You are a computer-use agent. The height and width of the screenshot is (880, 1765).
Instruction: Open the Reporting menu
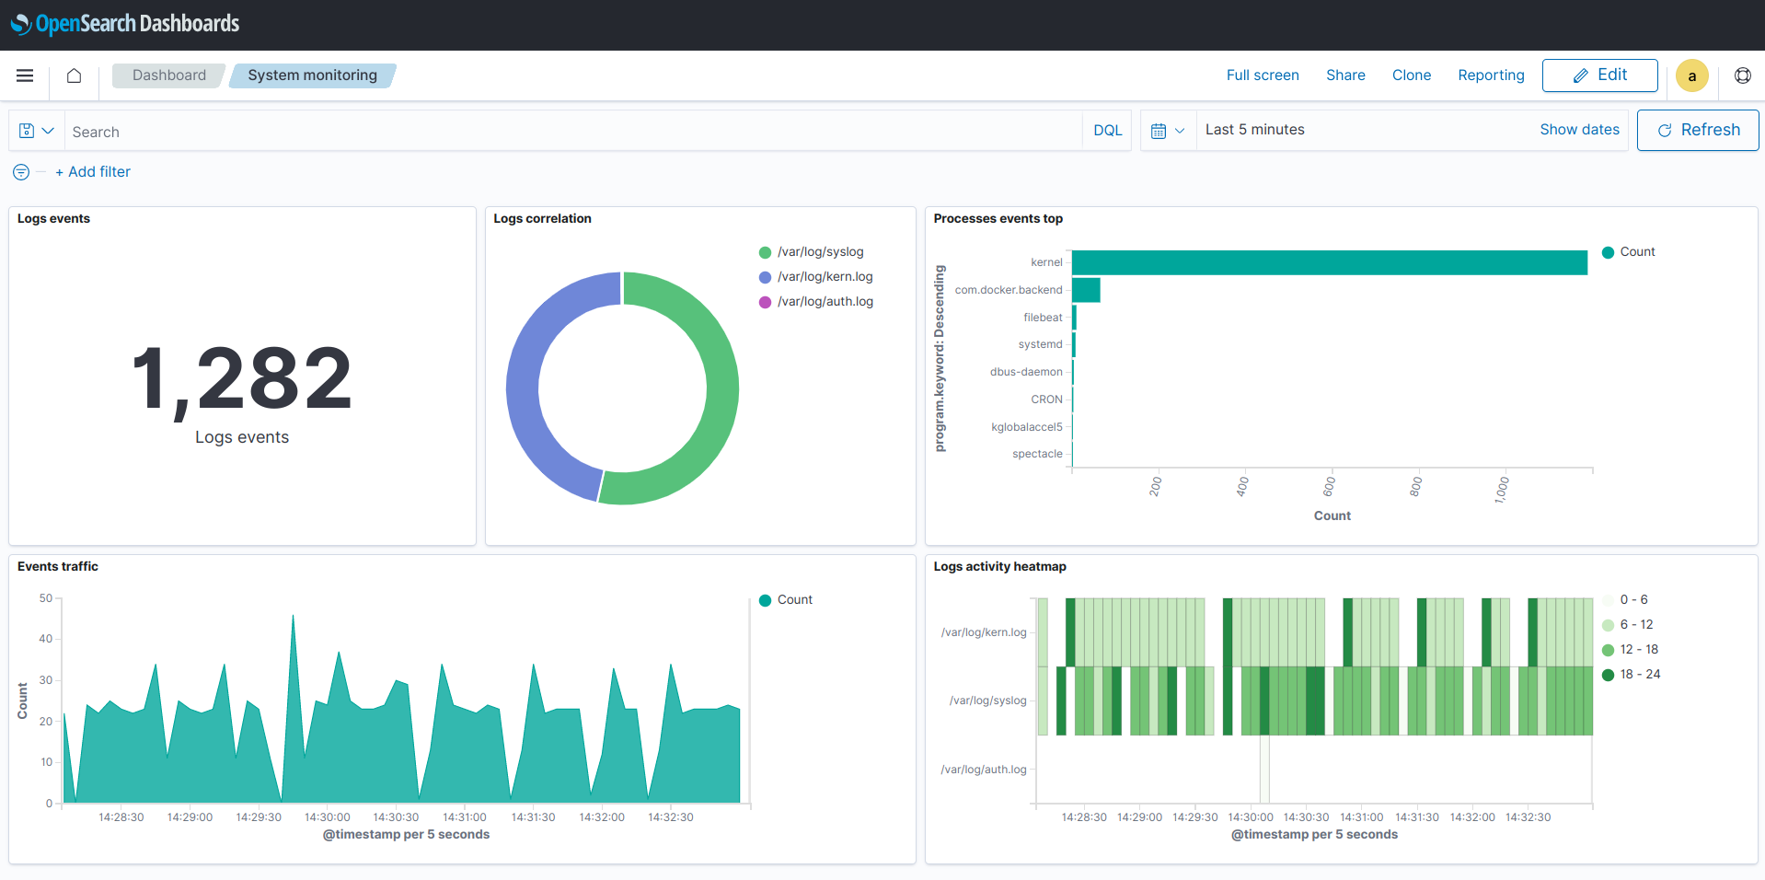click(1491, 75)
